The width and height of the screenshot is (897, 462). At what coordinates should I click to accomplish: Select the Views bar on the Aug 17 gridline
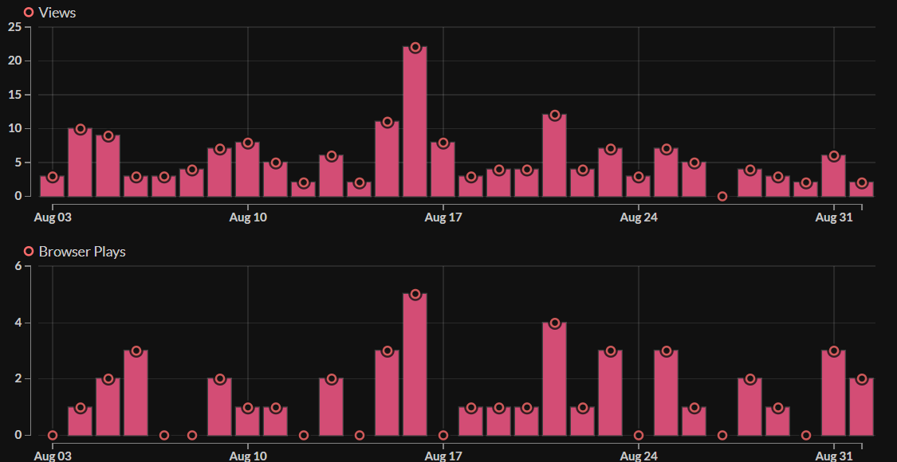443,169
